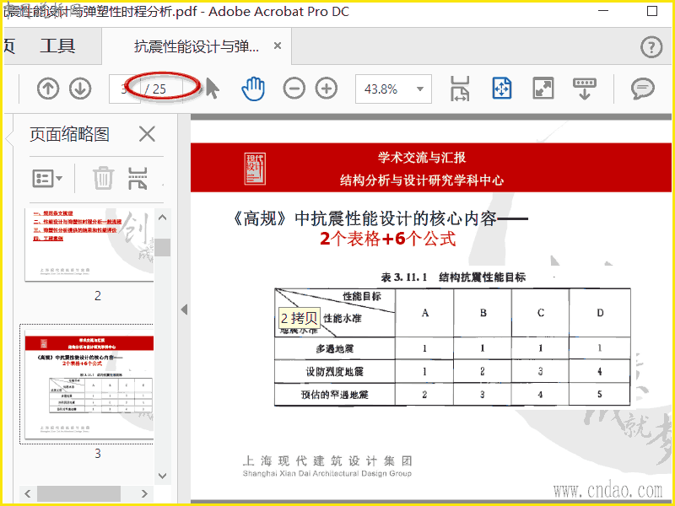This screenshot has width=675, height=506.
Task: Go to previous page using up arrow
Action: coord(48,89)
